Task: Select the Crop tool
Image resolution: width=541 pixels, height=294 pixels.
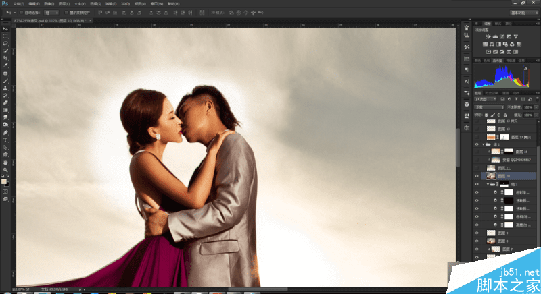Action: click(5, 58)
